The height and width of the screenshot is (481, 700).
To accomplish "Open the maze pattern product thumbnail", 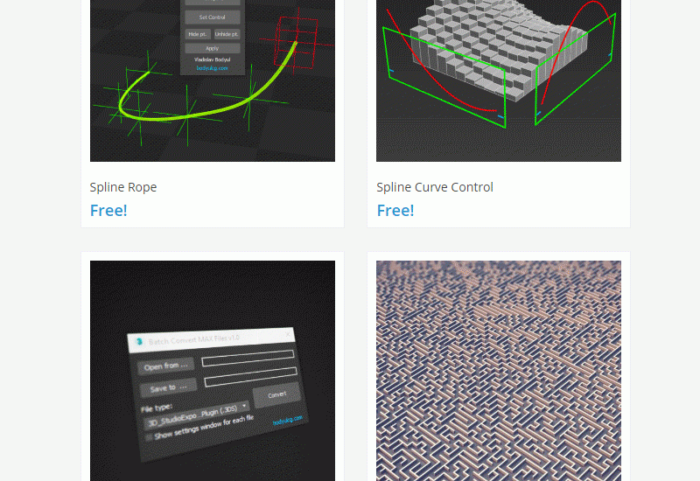I will pyautogui.click(x=499, y=371).
